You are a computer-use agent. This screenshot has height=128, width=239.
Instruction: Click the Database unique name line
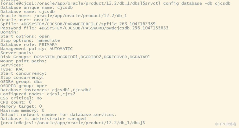[37, 7]
